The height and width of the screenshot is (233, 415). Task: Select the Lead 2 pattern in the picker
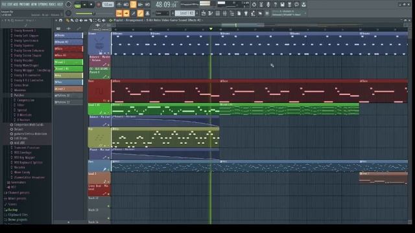[69, 89]
